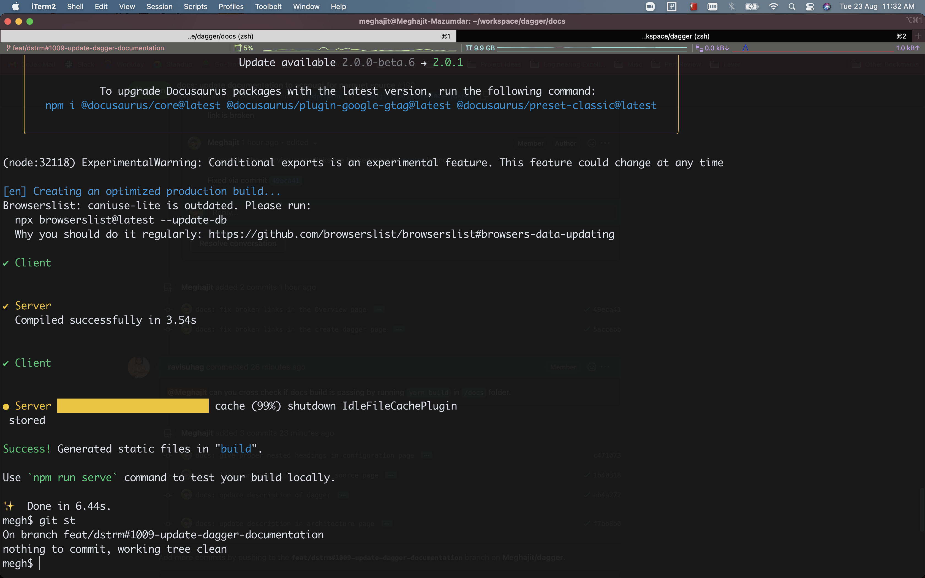The height and width of the screenshot is (578, 925).
Task: Click the browserslist GitHub URL
Action: [411, 234]
